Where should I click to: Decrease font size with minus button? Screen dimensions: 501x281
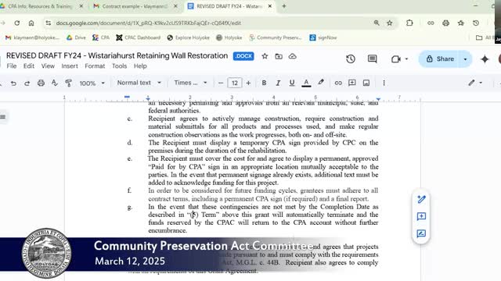(x=221, y=83)
